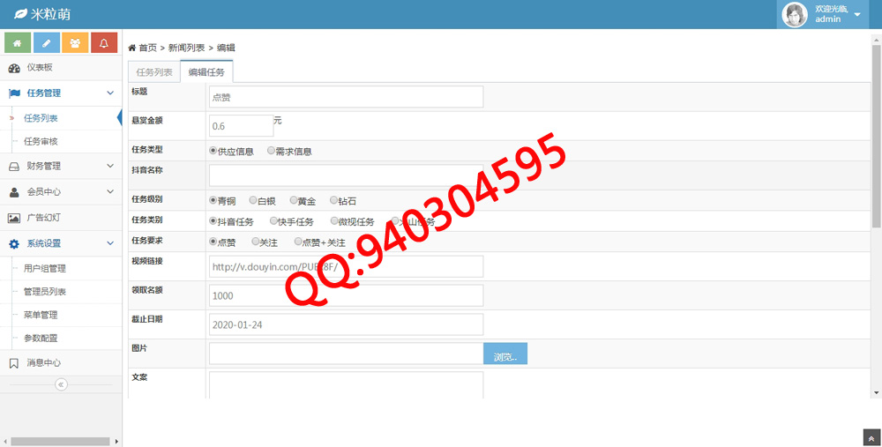This screenshot has height=447, width=882.
Task: Open the admin account dropdown arrow
Action: coord(856,15)
